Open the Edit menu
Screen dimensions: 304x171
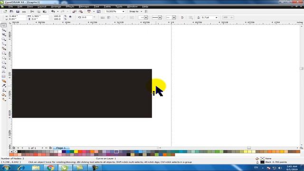coord(20,7)
